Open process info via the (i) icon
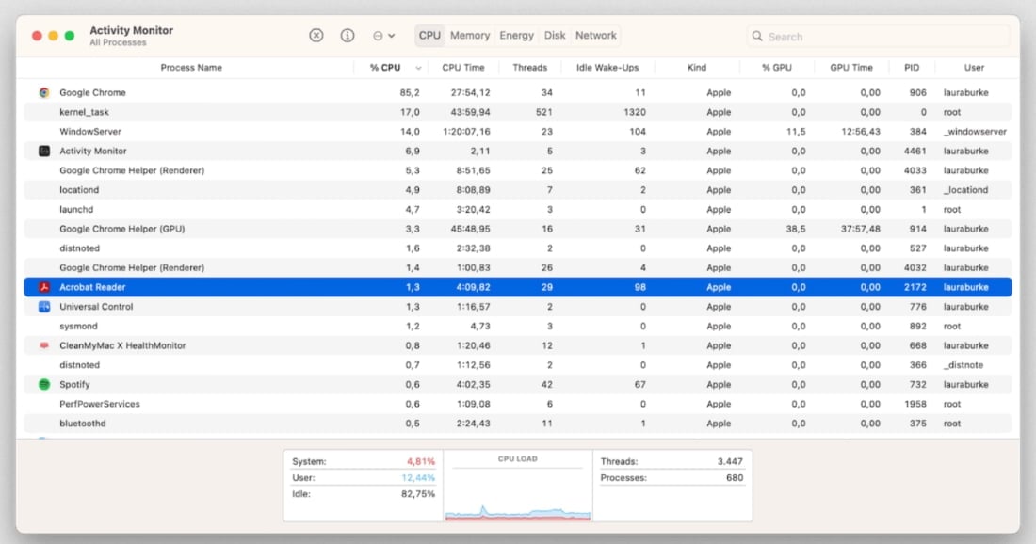 pos(348,36)
